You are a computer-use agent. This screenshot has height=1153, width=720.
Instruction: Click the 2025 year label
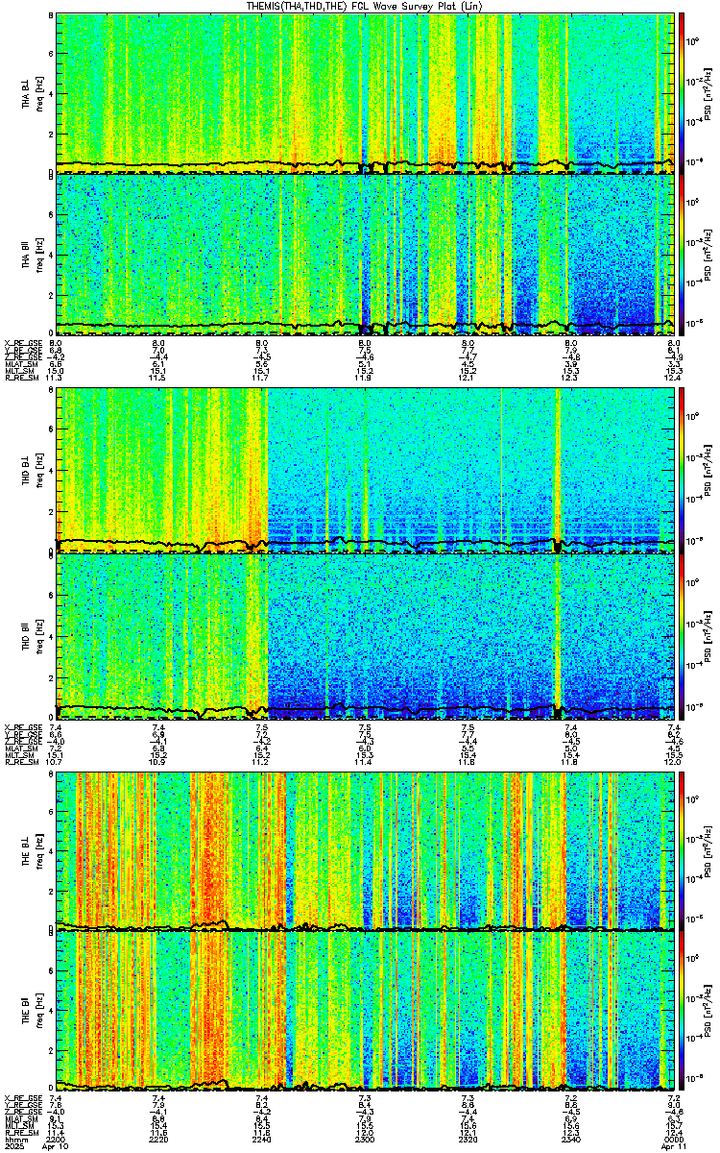point(13,1147)
